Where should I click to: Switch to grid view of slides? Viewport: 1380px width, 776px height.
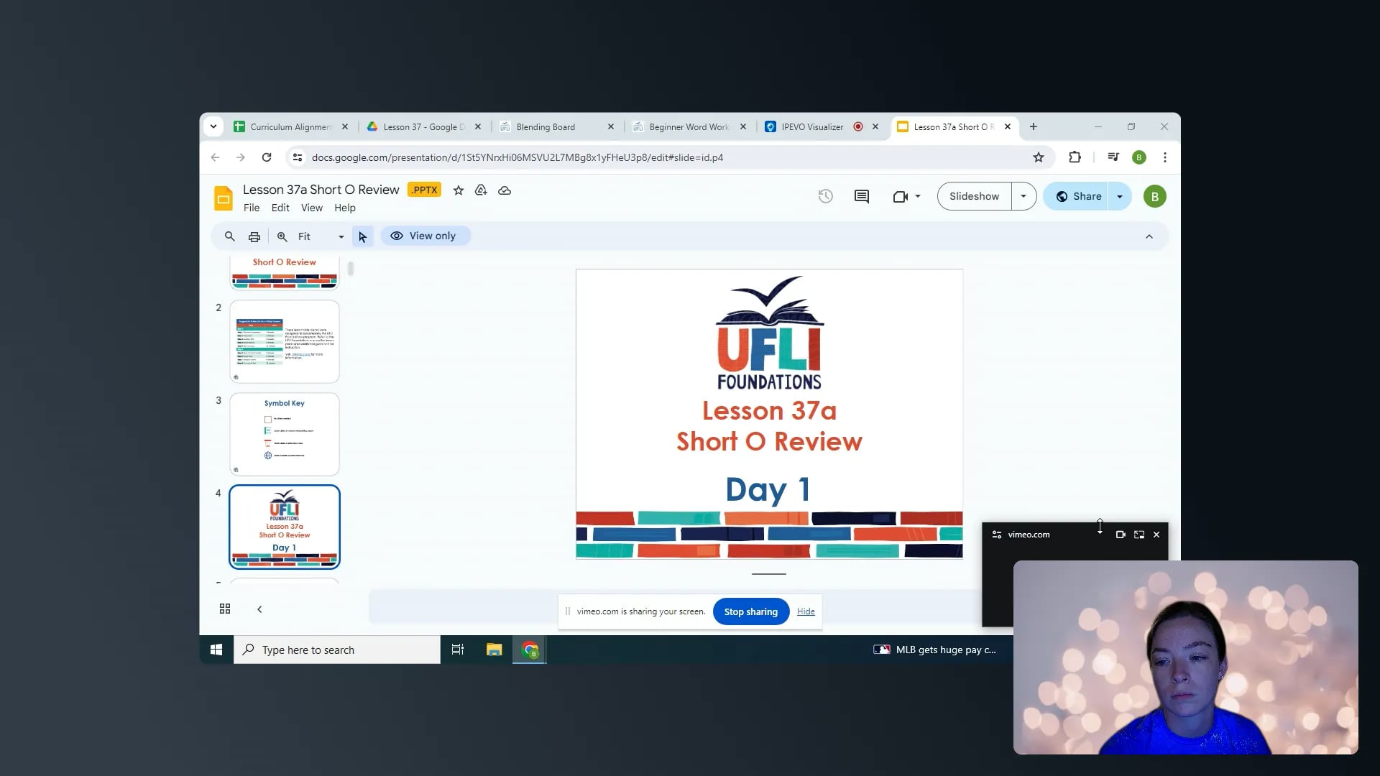pyautogui.click(x=224, y=609)
